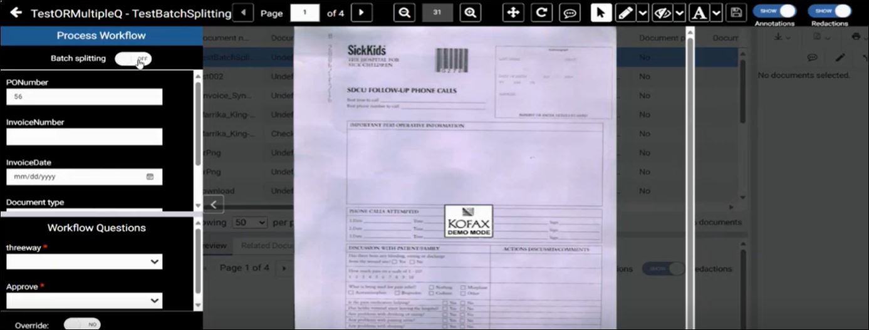Screen dimensions: 869x330
Task: Toggle the Show Annotations switch
Action: [x=774, y=11]
